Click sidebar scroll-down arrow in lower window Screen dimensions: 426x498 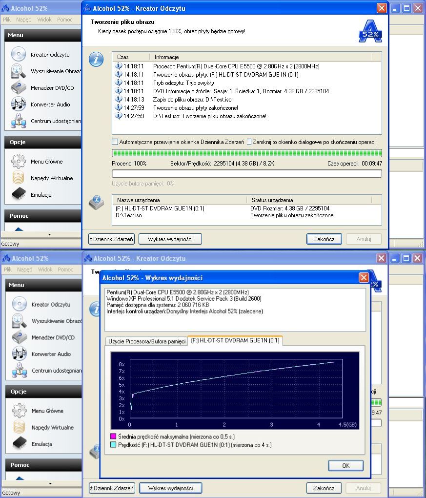coord(50,483)
